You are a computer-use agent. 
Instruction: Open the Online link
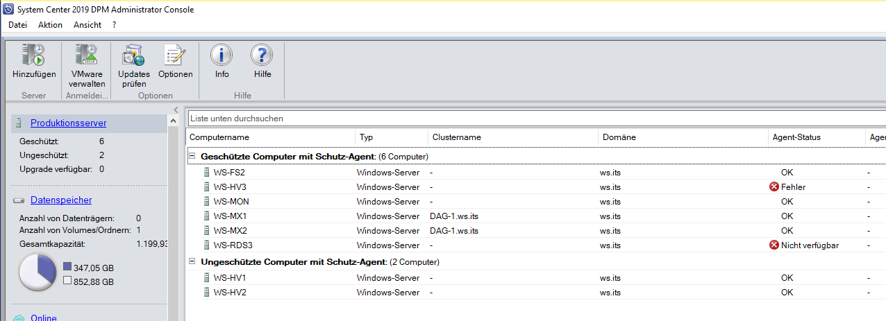(x=44, y=318)
